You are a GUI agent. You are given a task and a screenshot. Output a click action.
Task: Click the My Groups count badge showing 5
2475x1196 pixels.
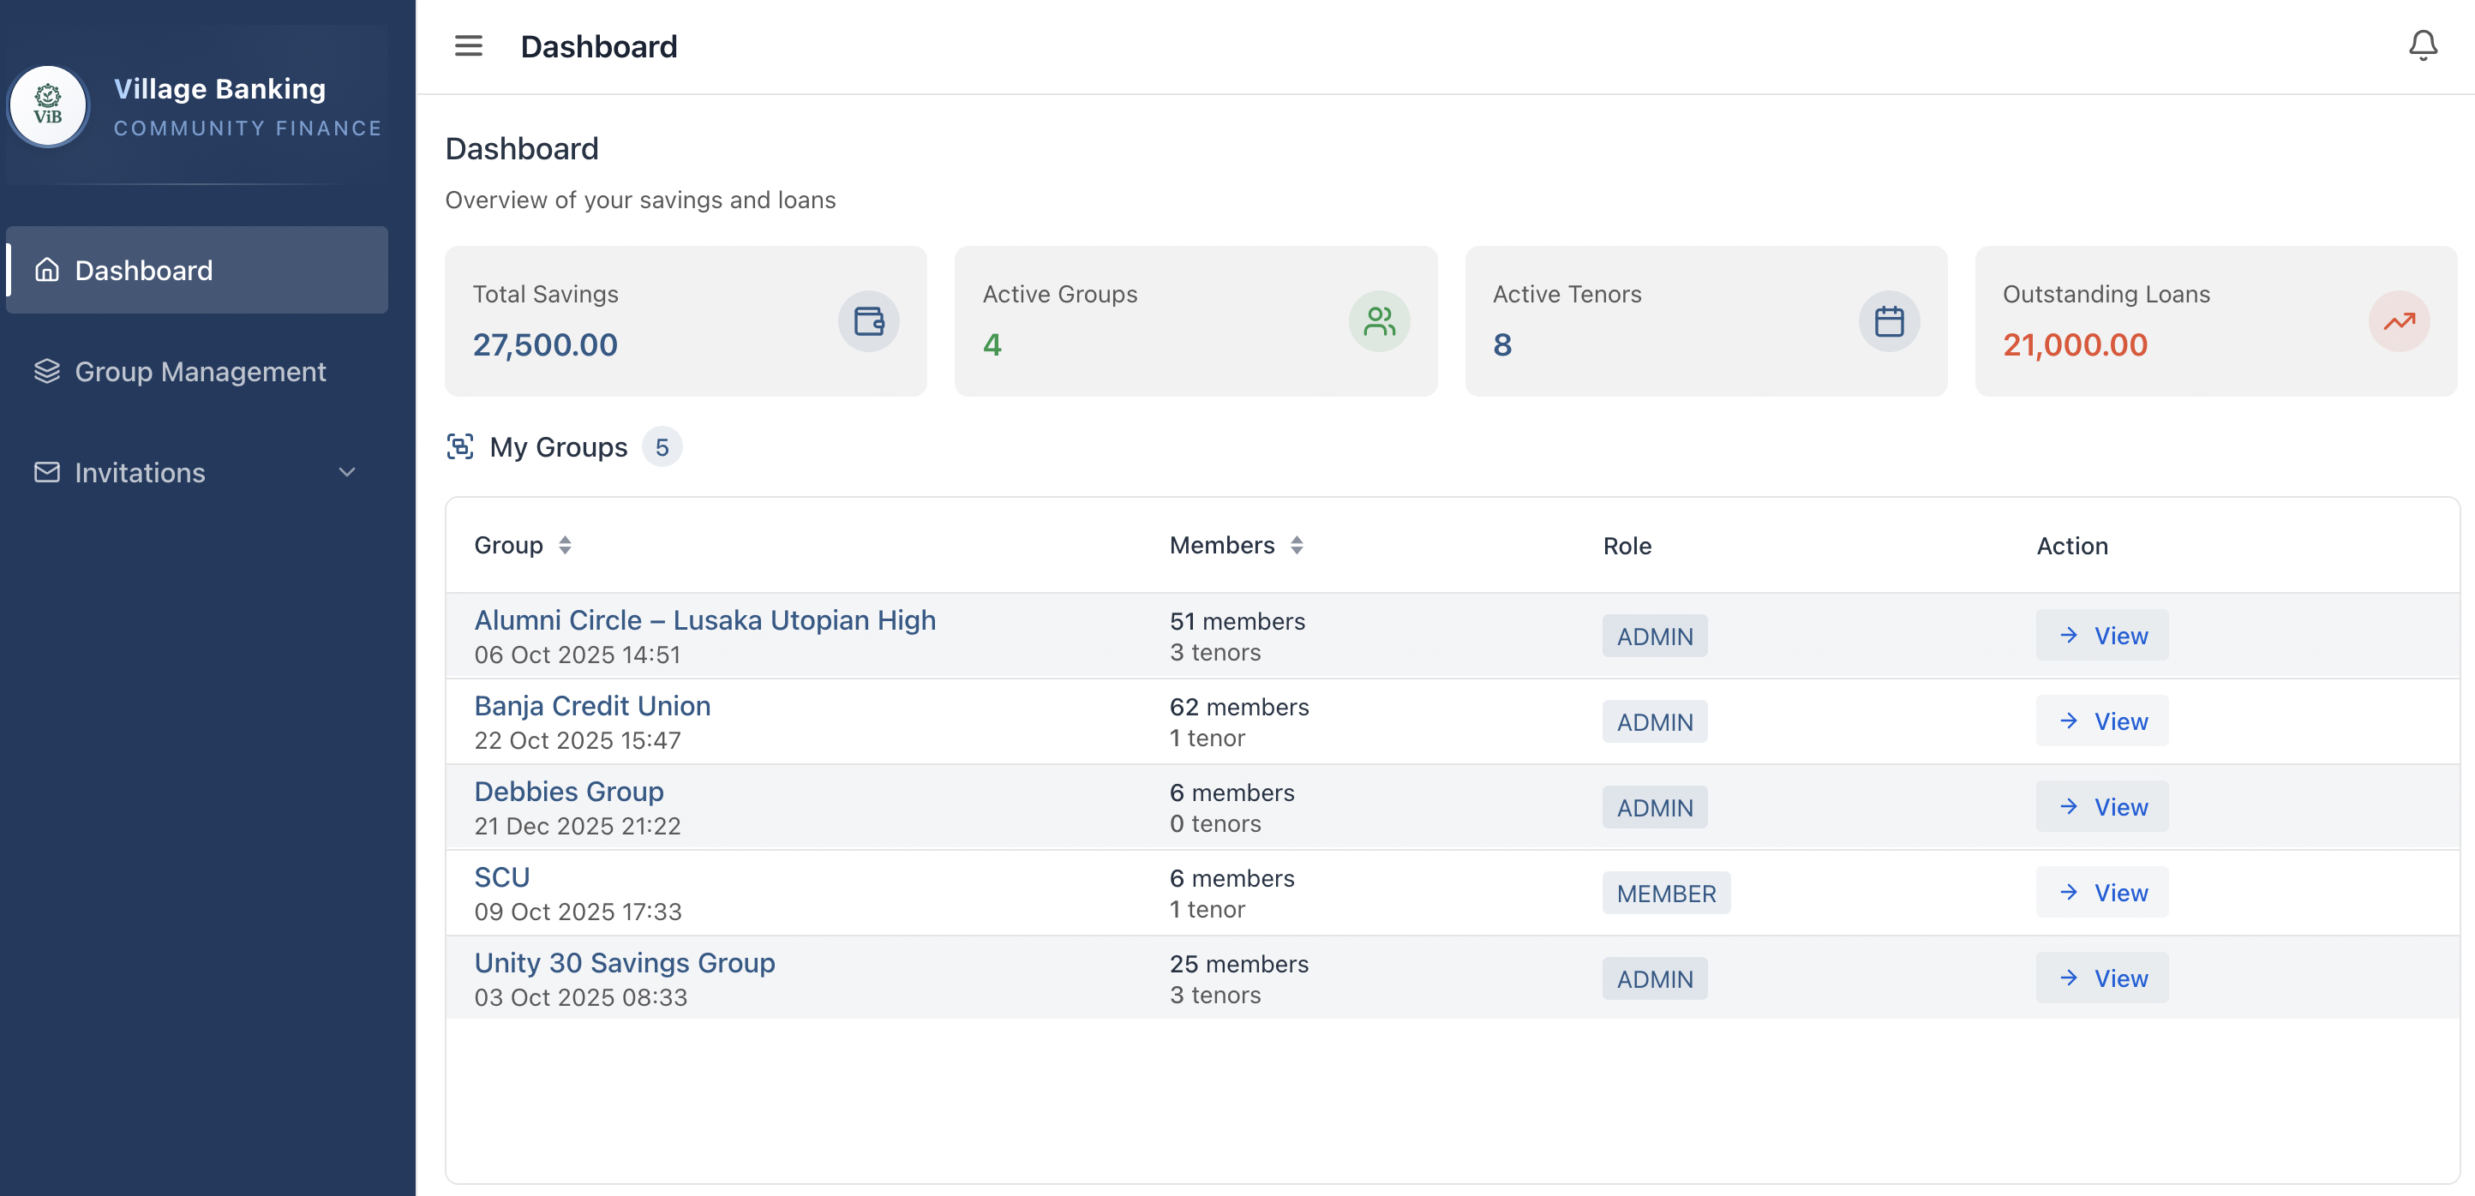coord(662,446)
